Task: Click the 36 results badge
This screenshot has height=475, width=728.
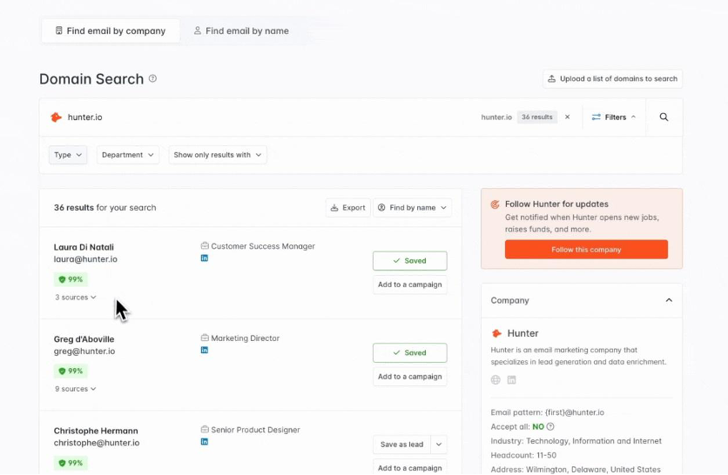Action: 536,117
